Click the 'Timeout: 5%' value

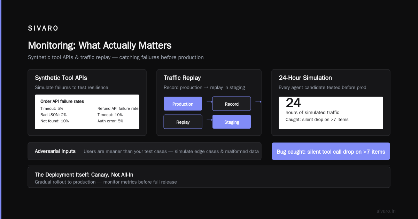[x=52, y=108]
